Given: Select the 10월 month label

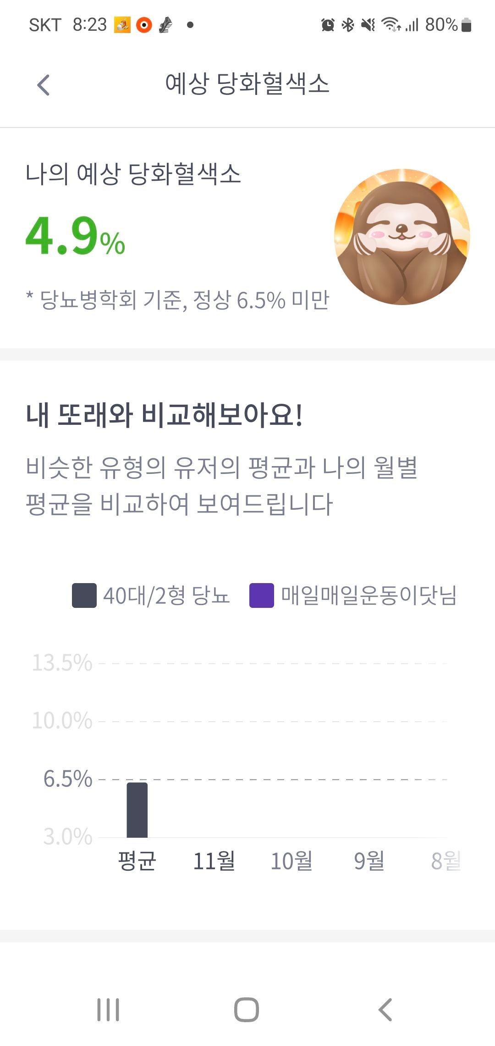Looking at the screenshot, I should [291, 861].
